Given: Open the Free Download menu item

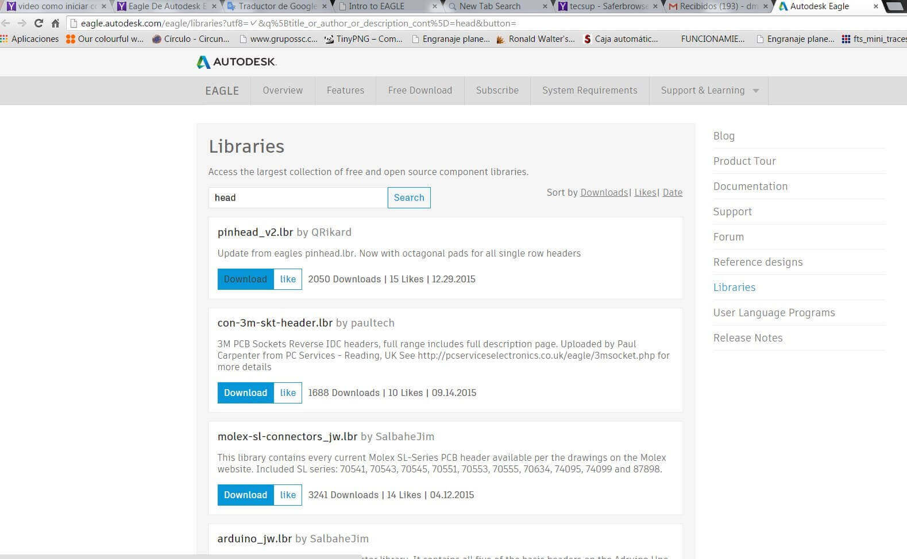Looking at the screenshot, I should pyautogui.click(x=420, y=91).
